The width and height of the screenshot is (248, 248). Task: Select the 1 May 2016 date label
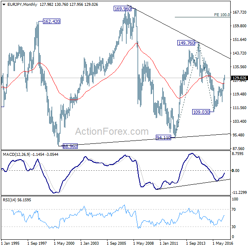click(223, 243)
